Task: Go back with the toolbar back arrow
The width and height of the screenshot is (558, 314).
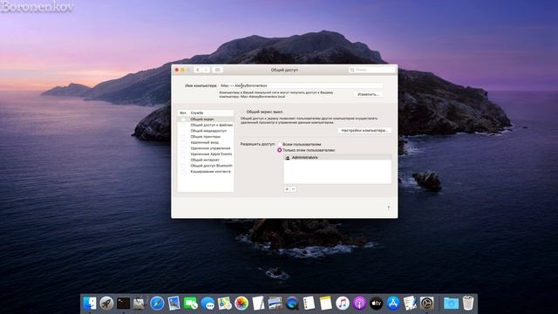Action: point(198,70)
